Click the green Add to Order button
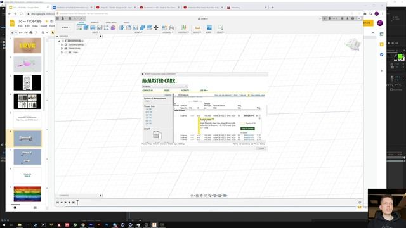Viewport: 406px width, 228px height. tap(247, 129)
